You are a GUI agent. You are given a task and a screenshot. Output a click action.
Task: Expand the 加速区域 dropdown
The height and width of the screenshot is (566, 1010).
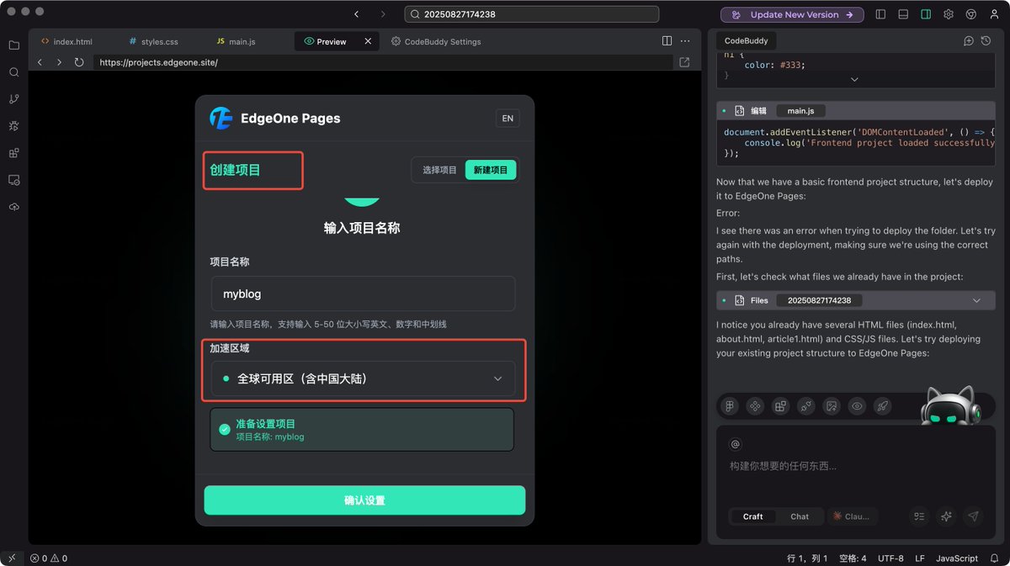tap(363, 378)
